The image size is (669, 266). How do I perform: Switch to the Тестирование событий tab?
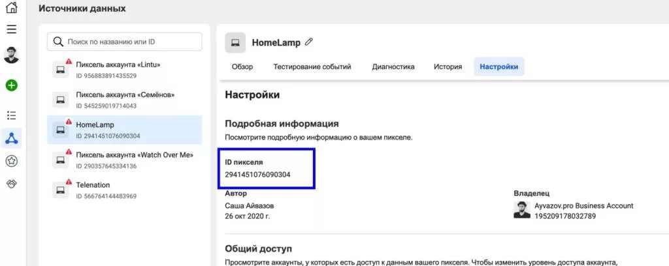tap(312, 66)
